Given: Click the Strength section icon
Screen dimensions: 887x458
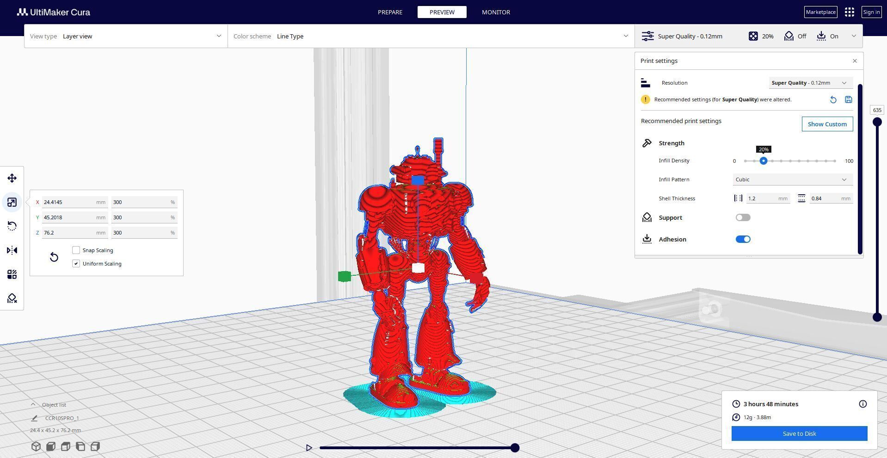Looking at the screenshot, I should (x=647, y=143).
